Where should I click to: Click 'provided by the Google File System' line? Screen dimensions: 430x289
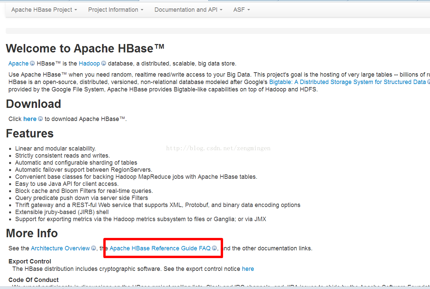pos(163,89)
